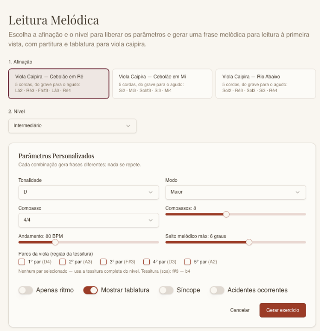Select Viola Caipira Rio Abaixo tuning card
This screenshot has height=331, width=320.
coord(266,84)
